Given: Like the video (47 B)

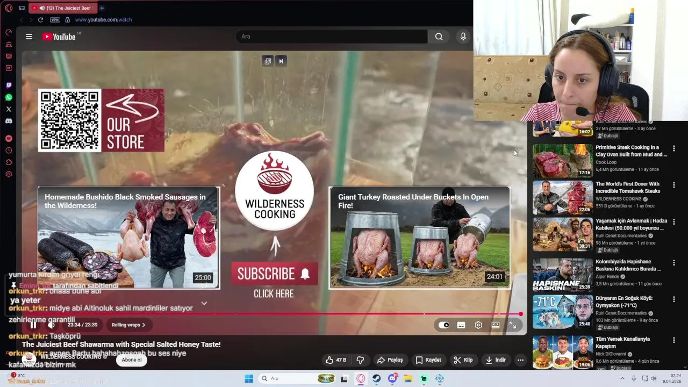Looking at the screenshot, I should pyautogui.click(x=336, y=360).
